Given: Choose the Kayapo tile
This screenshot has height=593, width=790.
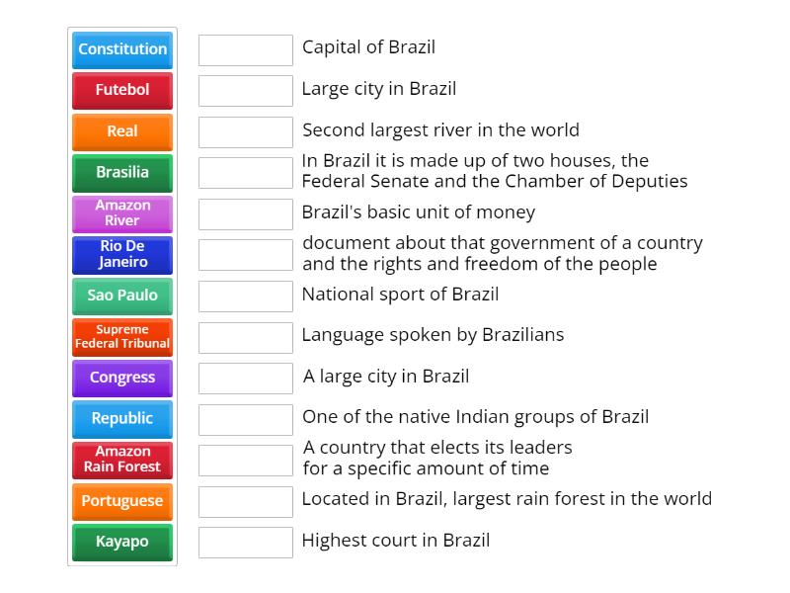Looking at the screenshot, I should coord(121,542).
